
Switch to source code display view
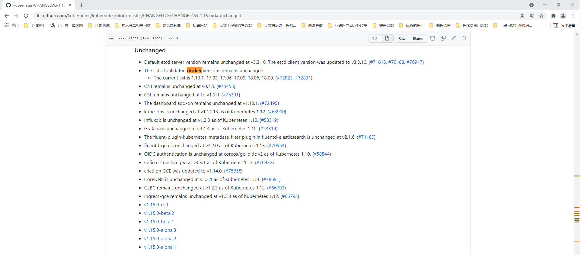(x=375, y=38)
